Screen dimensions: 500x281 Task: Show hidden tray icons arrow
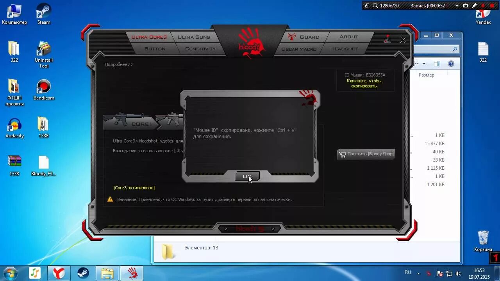click(x=418, y=273)
